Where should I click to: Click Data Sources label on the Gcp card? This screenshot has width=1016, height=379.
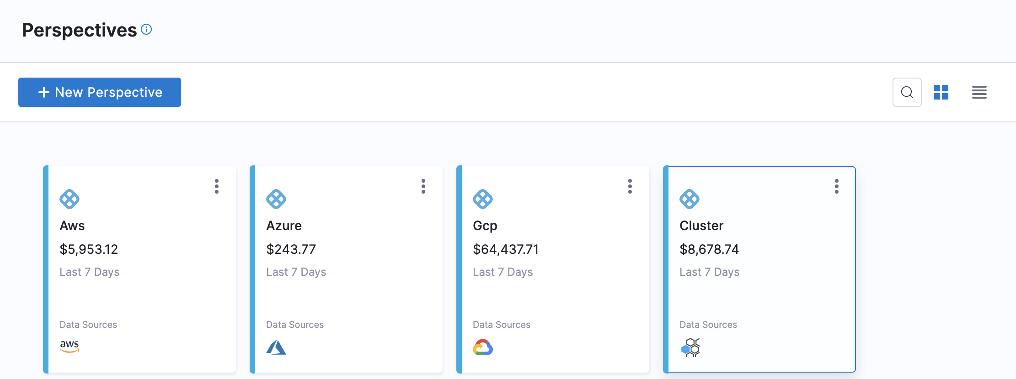(502, 325)
